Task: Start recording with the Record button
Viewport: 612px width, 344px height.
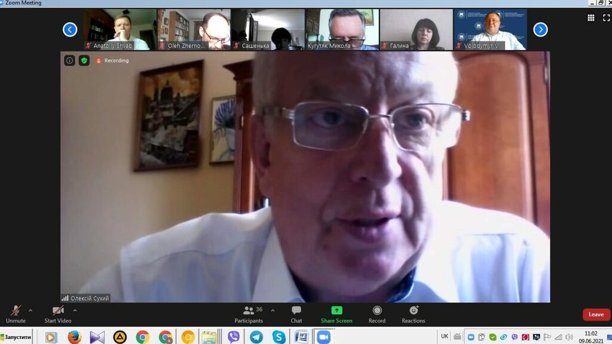Action: point(377,314)
